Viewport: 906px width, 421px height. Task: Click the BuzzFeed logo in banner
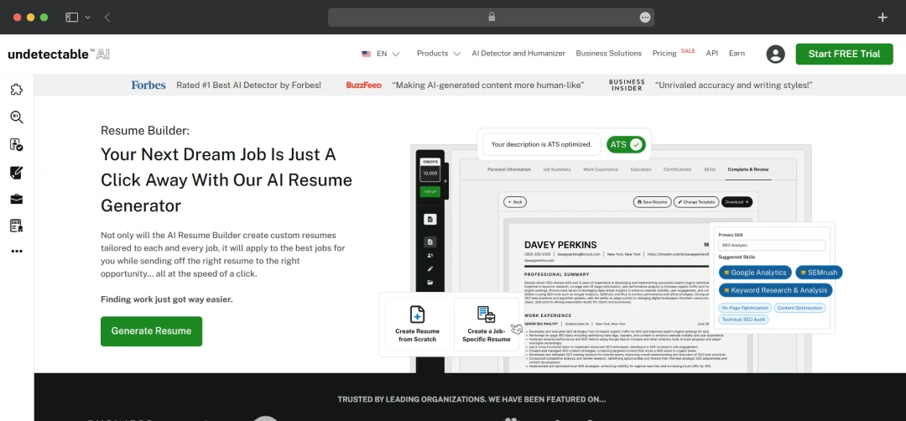[364, 85]
